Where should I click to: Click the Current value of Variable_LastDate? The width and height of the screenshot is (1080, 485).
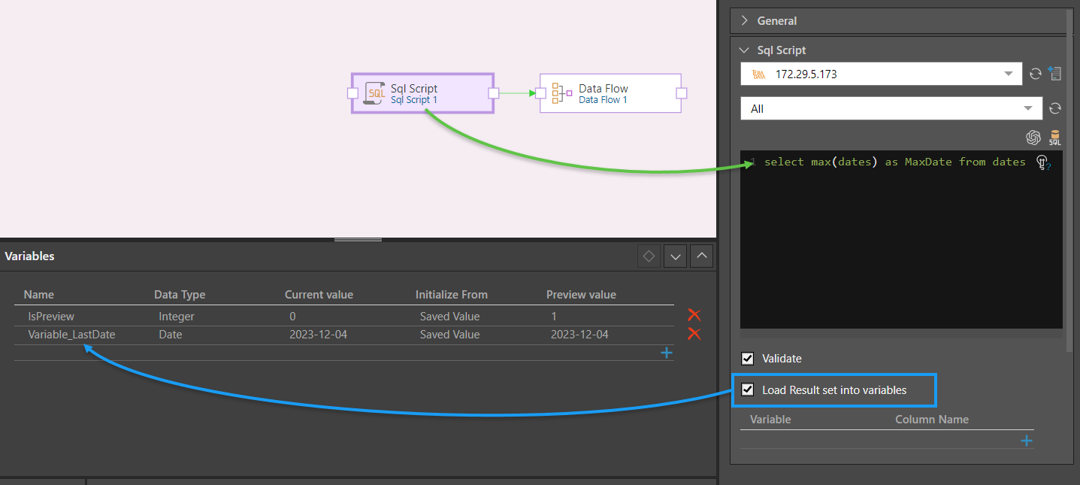point(318,335)
